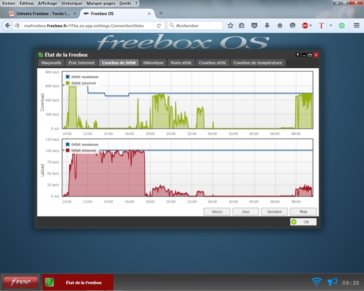Click État de la Freebox taskbar item
The height and width of the screenshot is (291, 364).
coord(78,282)
